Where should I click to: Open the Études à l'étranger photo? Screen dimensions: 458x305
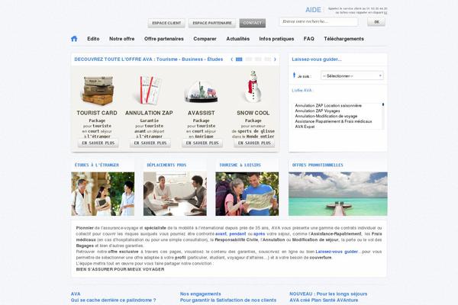pos(103,194)
